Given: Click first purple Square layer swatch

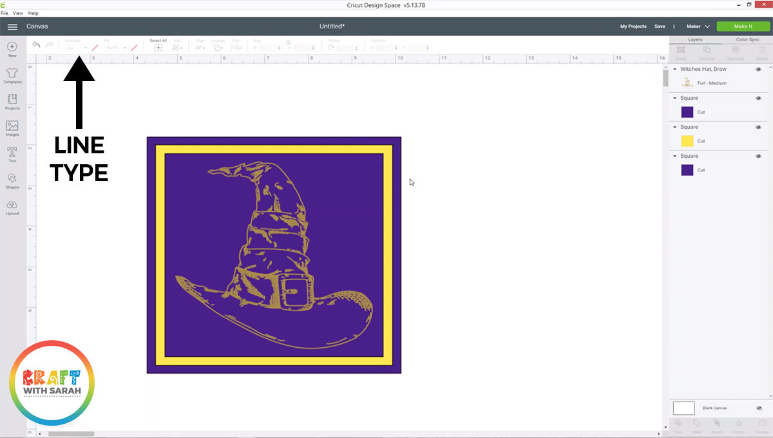Looking at the screenshot, I should point(687,112).
